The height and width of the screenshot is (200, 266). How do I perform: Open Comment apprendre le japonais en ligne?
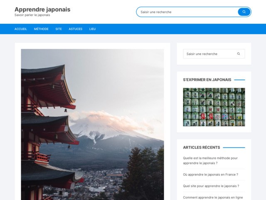coord(213,197)
